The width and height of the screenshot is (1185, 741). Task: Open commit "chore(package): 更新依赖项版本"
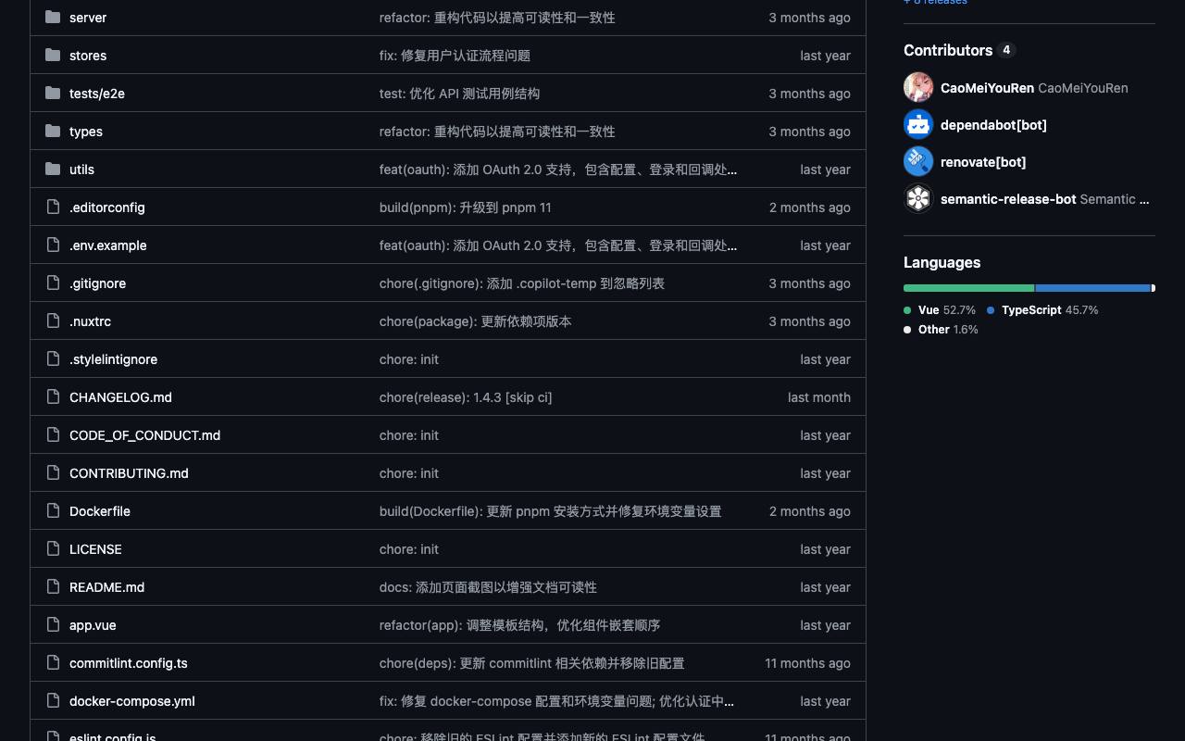[476, 321]
